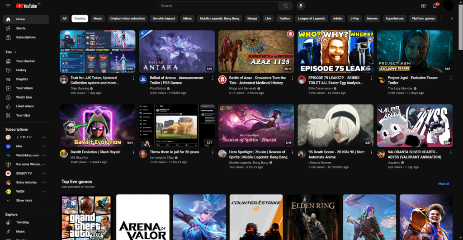
Task: Select Genshin Impact chip
Action: point(164,18)
